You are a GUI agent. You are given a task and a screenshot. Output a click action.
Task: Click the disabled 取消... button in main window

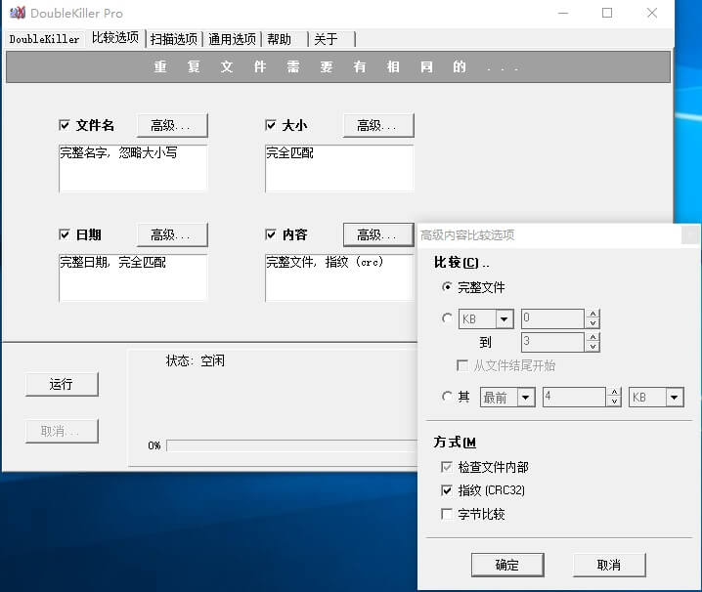click(x=62, y=431)
